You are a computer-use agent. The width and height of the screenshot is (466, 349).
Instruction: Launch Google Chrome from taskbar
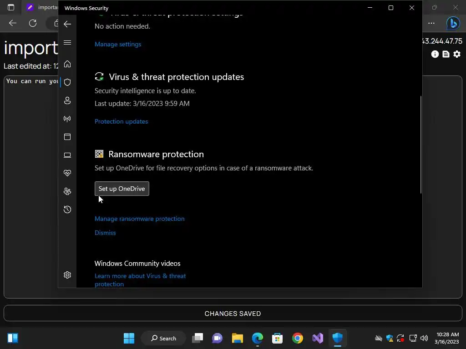tap(298, 338)
